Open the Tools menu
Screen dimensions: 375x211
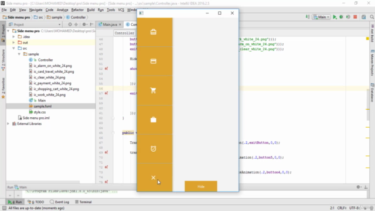click(111, 10)
